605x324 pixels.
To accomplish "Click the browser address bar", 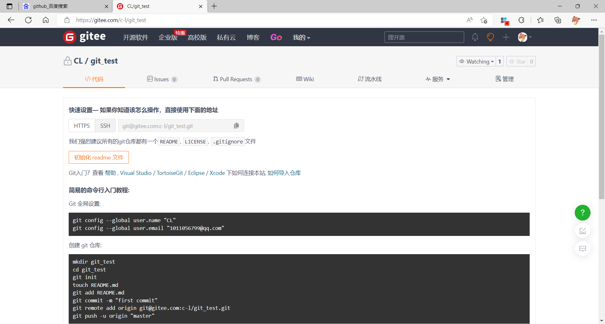I will 268,20.
